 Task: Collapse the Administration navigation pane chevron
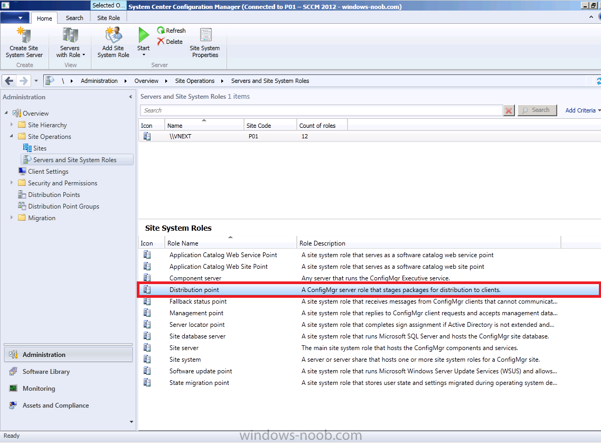click(130, 97)
